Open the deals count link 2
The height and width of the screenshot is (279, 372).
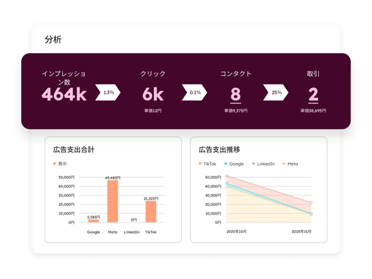coord(313,95)
